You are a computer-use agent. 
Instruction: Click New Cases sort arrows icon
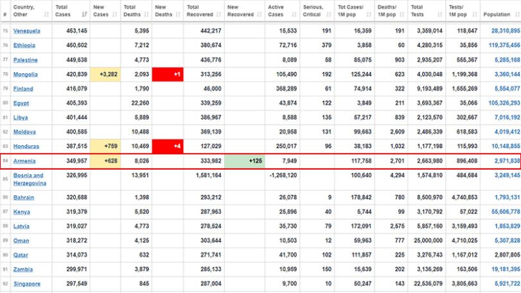115,14
